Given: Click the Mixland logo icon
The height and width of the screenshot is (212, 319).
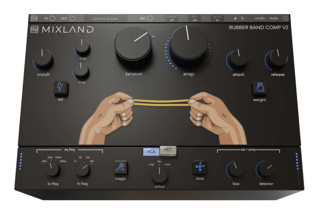Looking at the screenshot, I should point(34,30).
